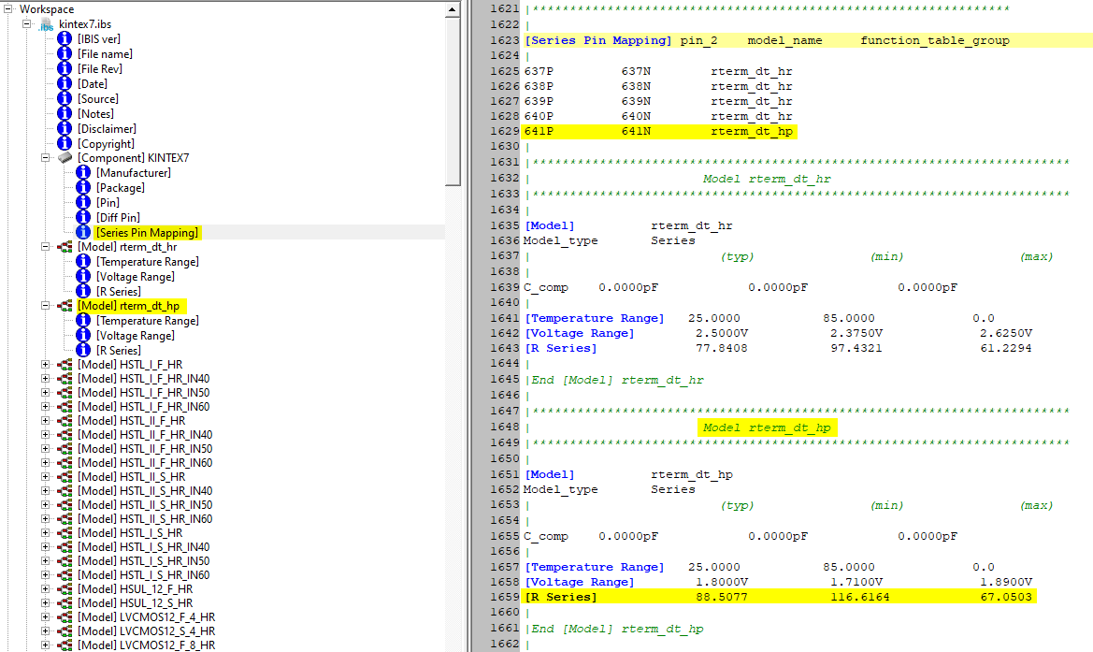Click the info icon next to [Disclaimer]
This screenshot has width=1093, height=652.
64,128
